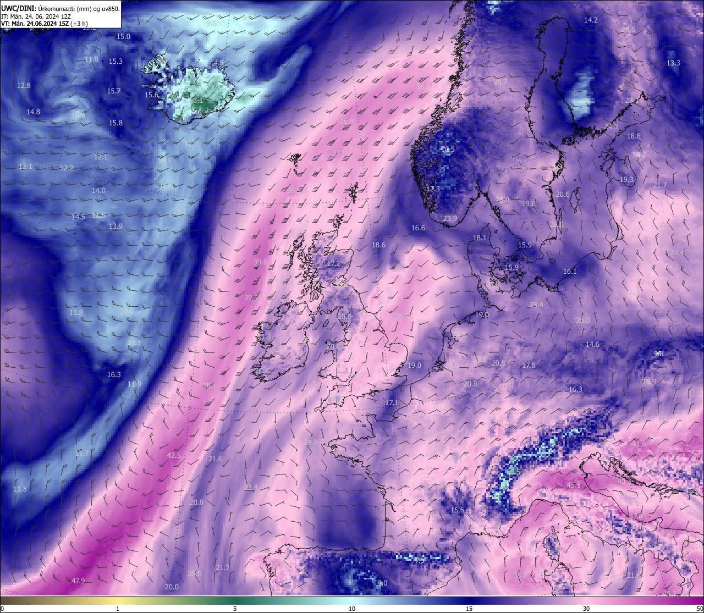The height and width of the screenshot is (613, 704).
Task: Click the 23.9 value south of Norway
Action: coord(450,218)
